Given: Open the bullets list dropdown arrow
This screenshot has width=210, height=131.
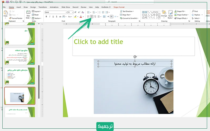Looking at the screenshot, I should click(91, 12).
